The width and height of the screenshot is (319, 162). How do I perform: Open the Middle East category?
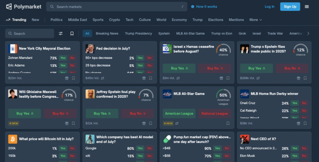(x=78, y=20)
